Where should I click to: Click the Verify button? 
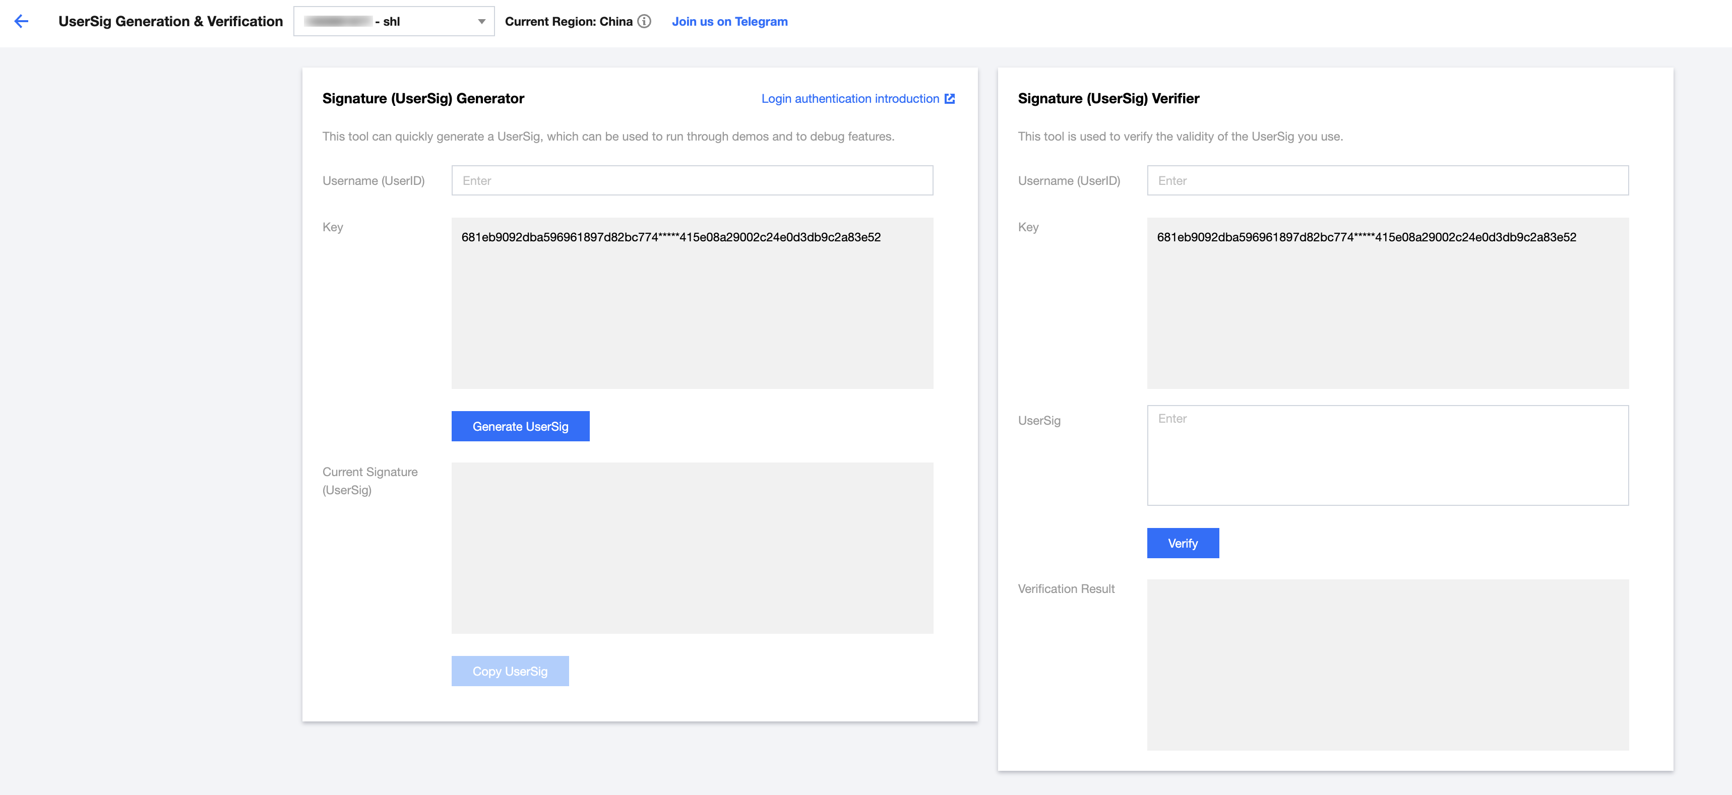pyautogui.click(x=1182, y=543)
